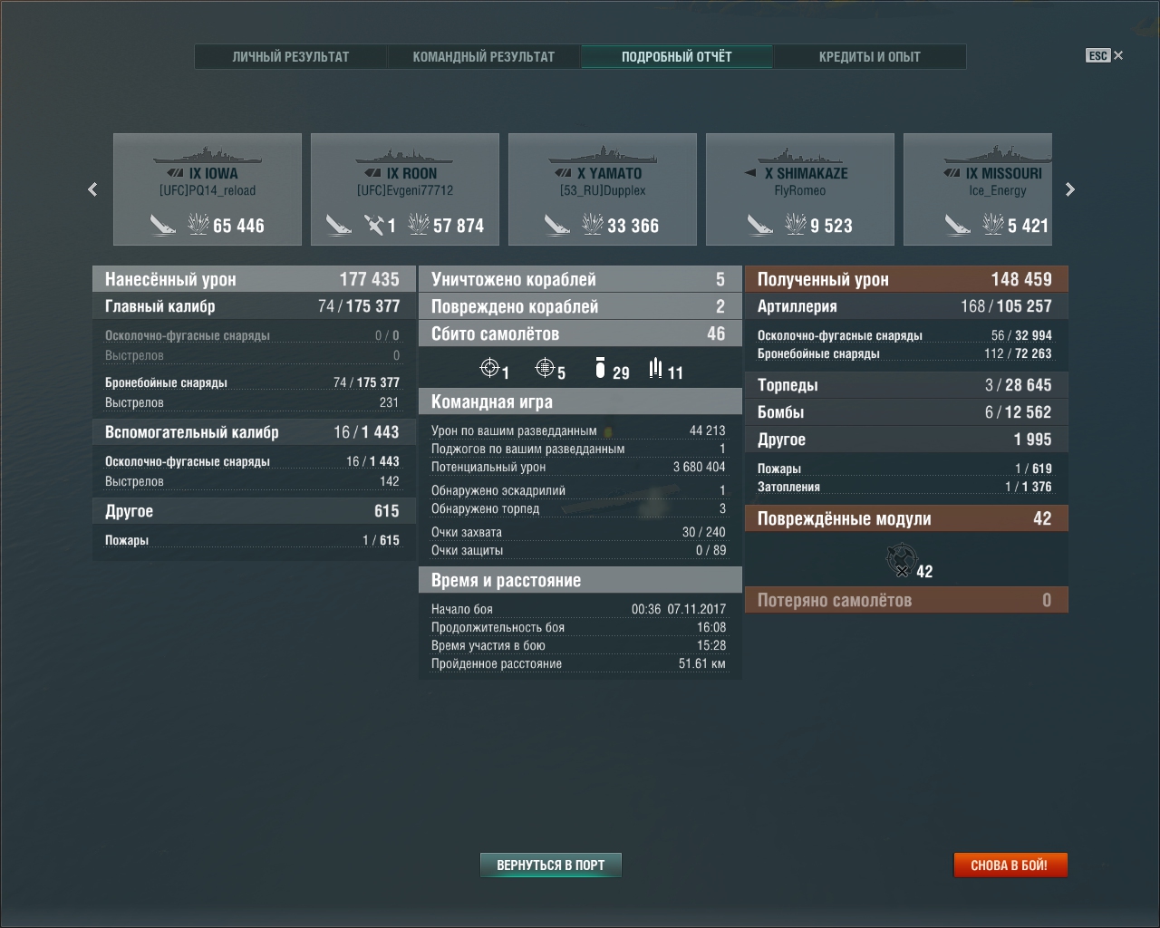Click the damage burst icon beside 9 523

click(796, 224)
